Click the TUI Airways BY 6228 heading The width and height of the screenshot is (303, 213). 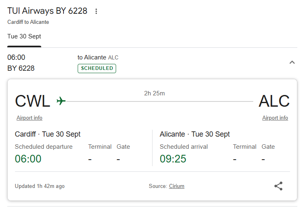tap(47, 11)
